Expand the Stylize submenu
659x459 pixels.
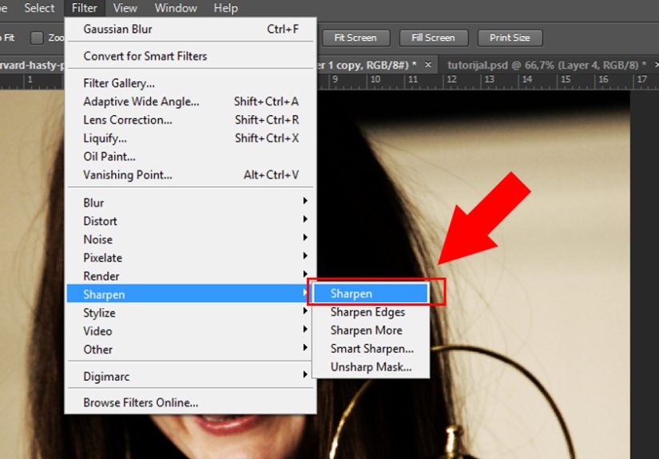(x=191, y=313)
